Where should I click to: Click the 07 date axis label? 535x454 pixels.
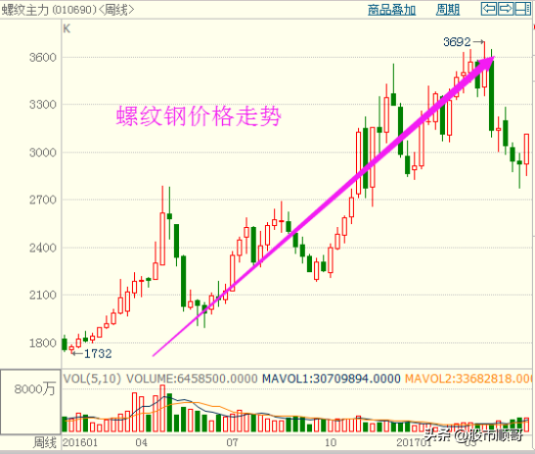232,442
